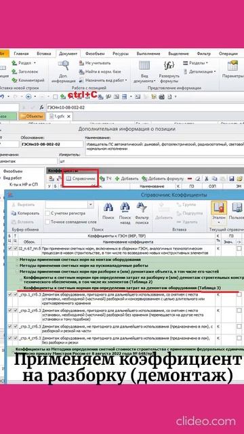Expand Методы применения на пусконаладочные работы group
244x434 pixels.
tap(18, 266)
